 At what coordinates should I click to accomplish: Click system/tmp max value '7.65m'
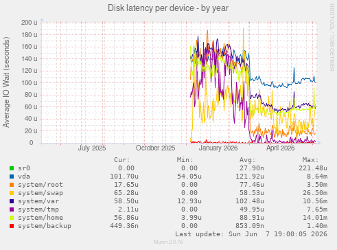click(x=317, y=209)
